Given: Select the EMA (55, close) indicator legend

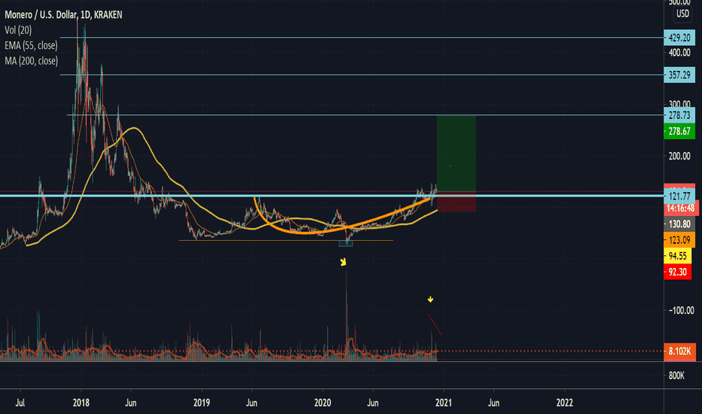Looking at the screenshot, I should pos(31,45).
